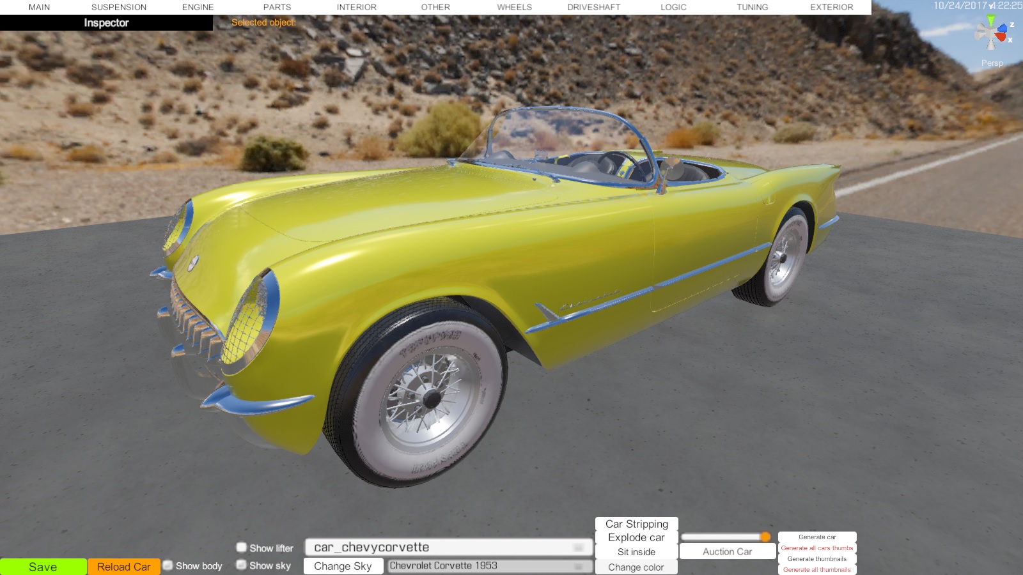Toggle the Show sky checkbox
The height and width of the screenshot is (575, 1023).
tap(242, 565)
